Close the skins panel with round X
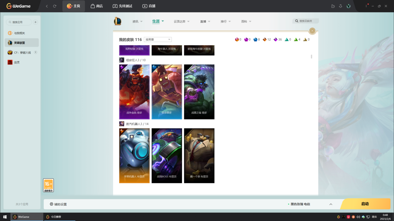The image size is (394, 221). [312, 31]
